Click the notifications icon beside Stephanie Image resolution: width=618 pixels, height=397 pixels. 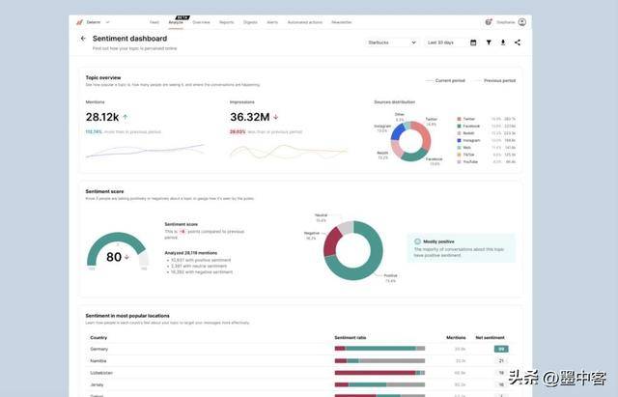pyautogui.click(x=488, y=21)
